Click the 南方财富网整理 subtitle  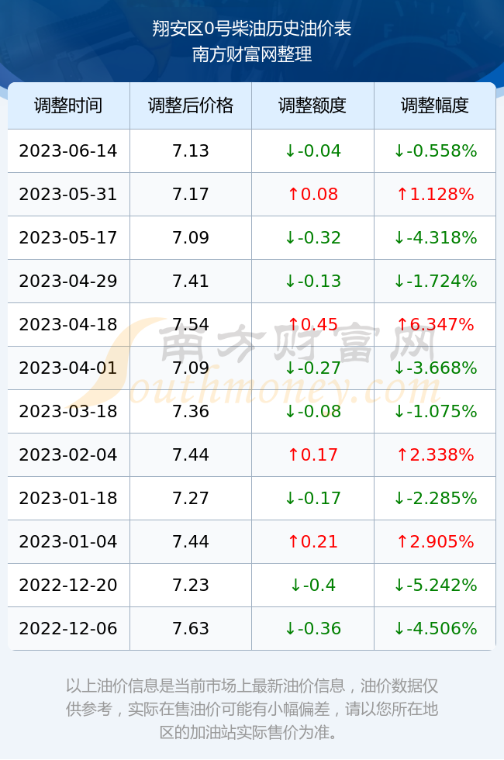tap(251, 54)
